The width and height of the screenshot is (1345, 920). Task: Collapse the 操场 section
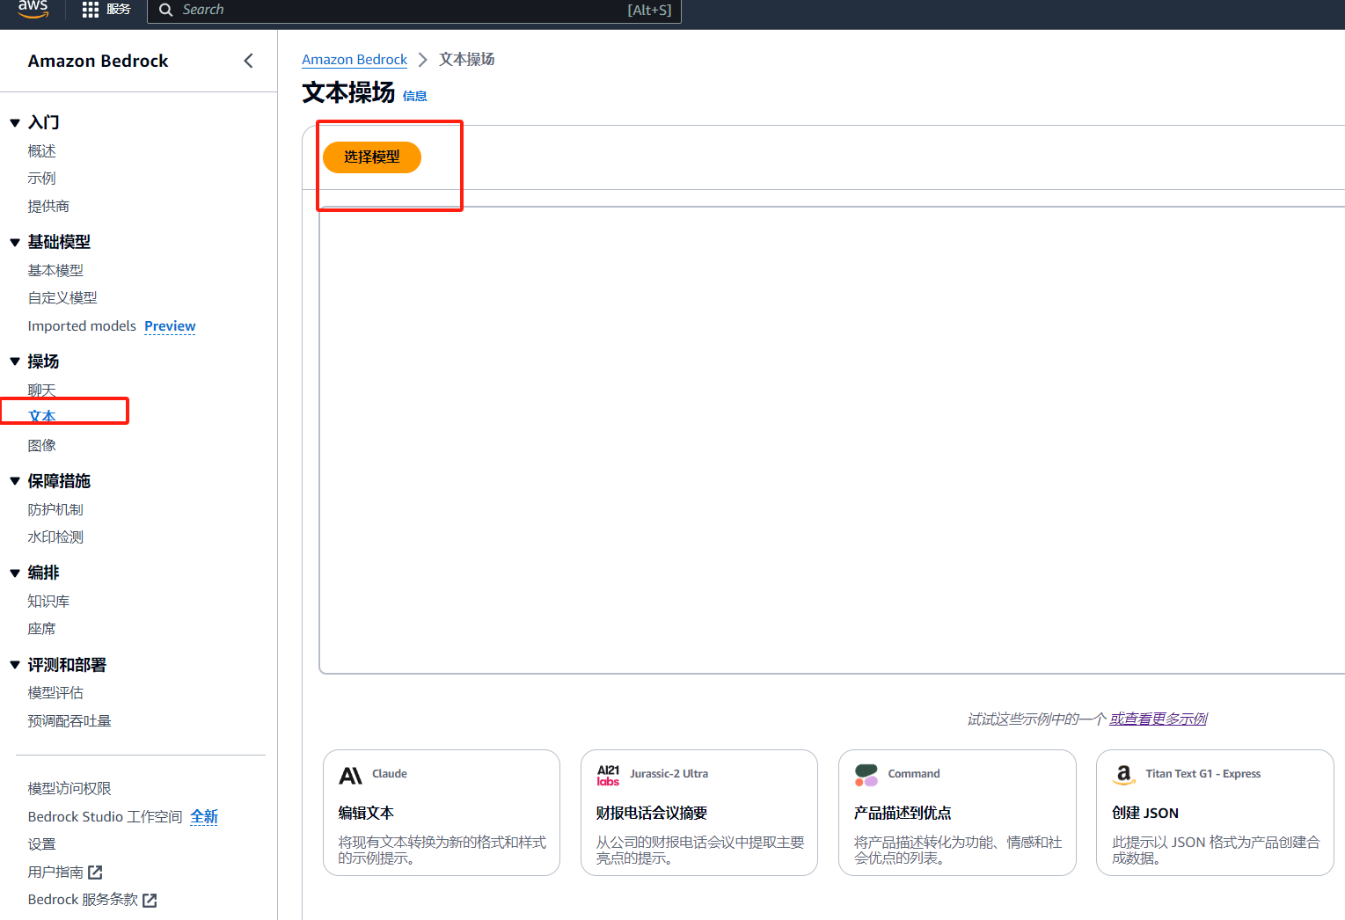15,361
